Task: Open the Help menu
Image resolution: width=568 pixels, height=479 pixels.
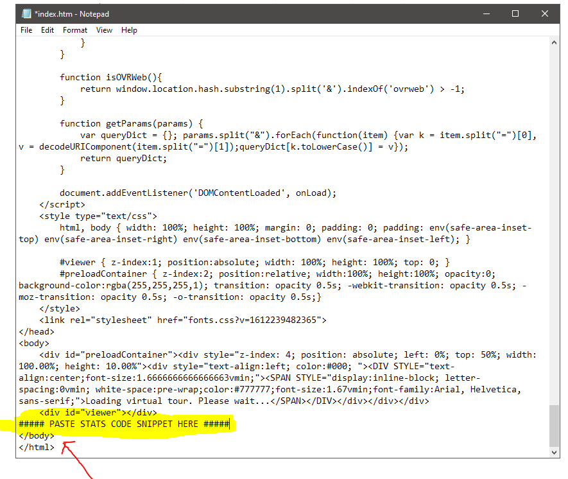Action: [x=129, y=30]
